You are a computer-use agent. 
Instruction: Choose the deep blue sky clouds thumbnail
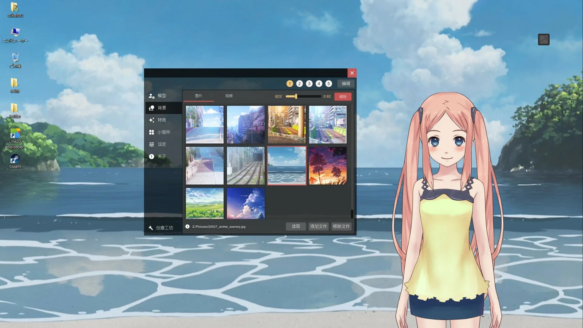pyautogui.click(x=245, y=203)
